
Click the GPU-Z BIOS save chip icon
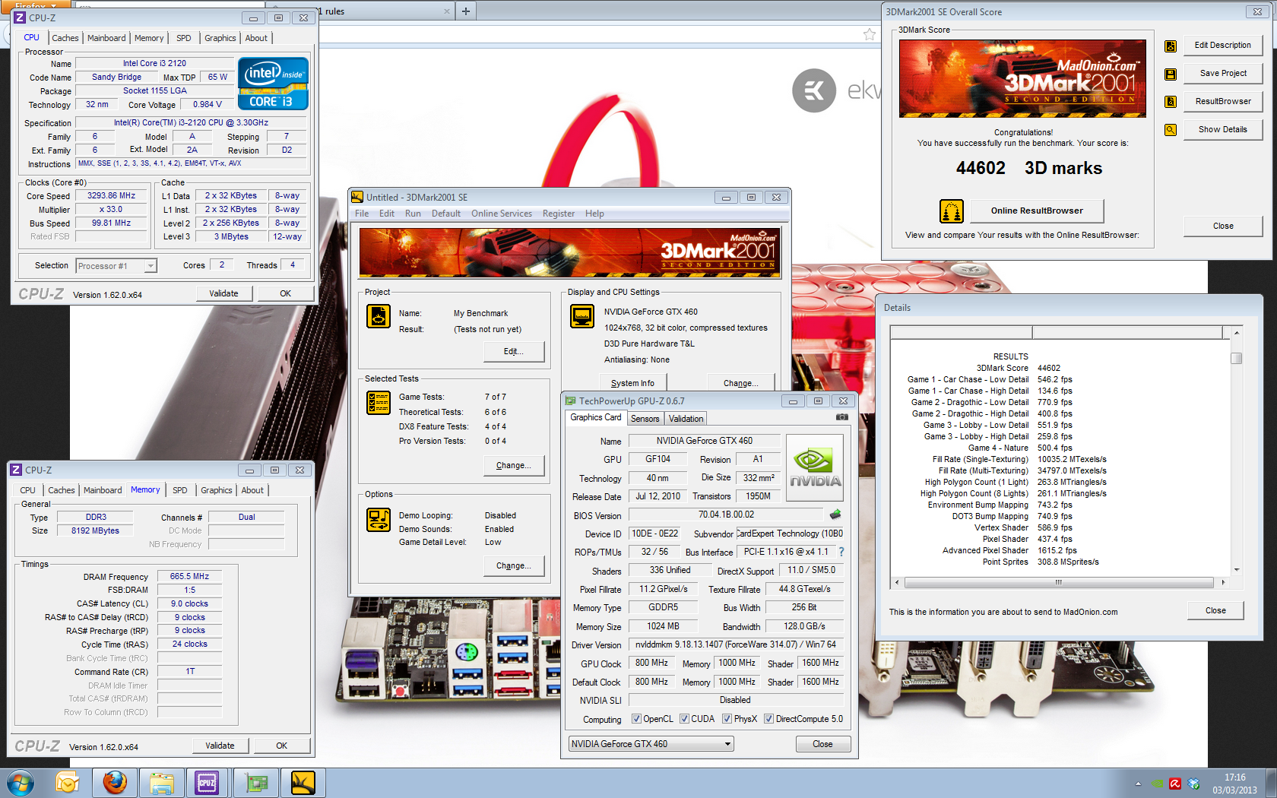tap(835, 515)
